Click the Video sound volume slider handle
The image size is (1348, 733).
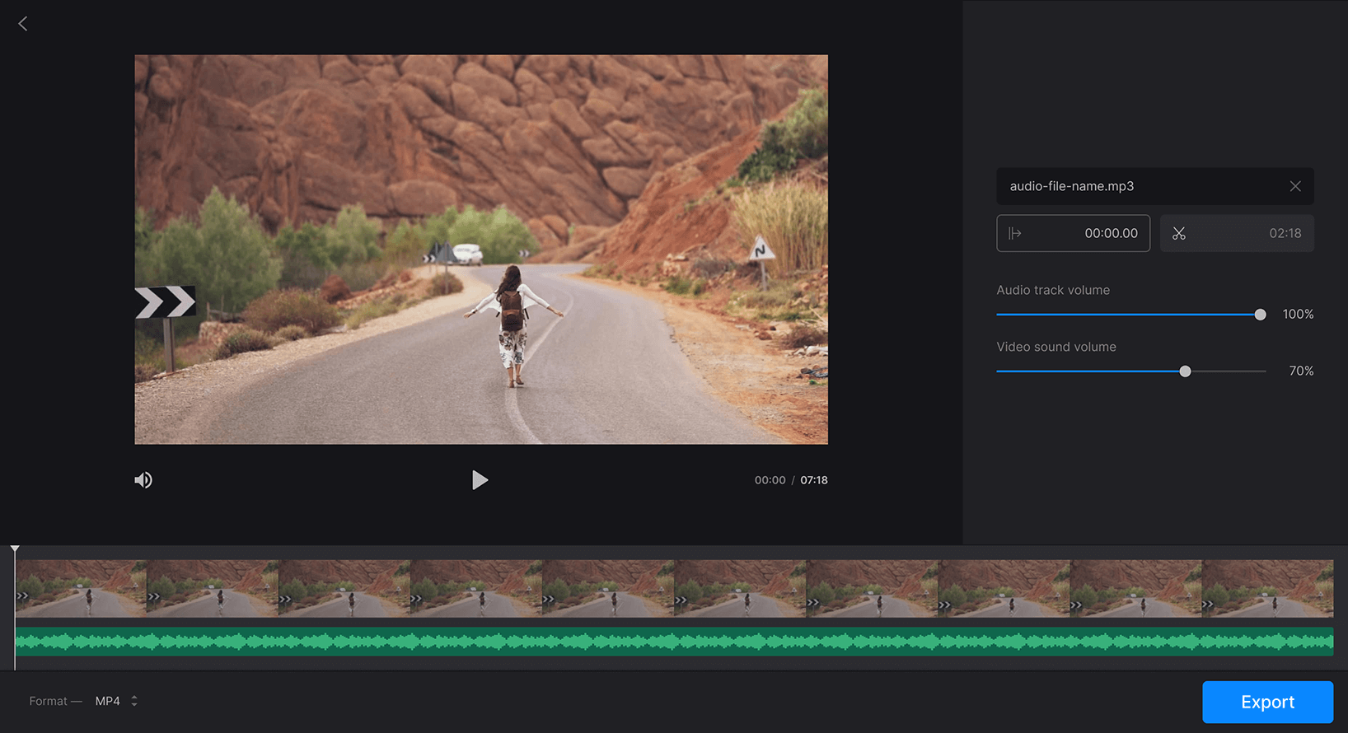(1185, 371)
